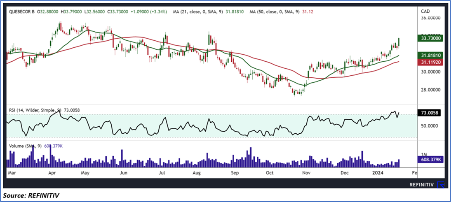Click the 28.00000 price axis label
This screenshot has height=202, width=451.
(430, 90)
